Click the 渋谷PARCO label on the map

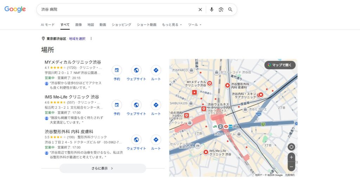click(x=180, y=70)
